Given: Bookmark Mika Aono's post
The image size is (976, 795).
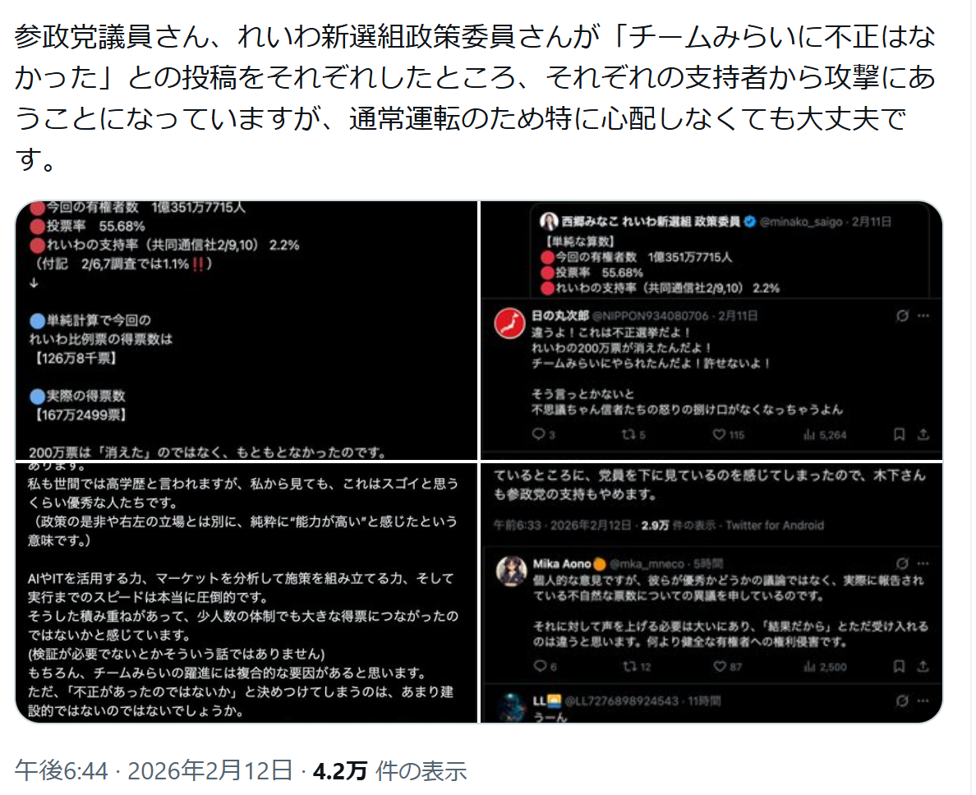Looking at the screenshot, I should point(899,666).
